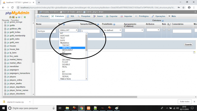
Task: Click XAMPP icon in taskbar
Action: [88, 108]
